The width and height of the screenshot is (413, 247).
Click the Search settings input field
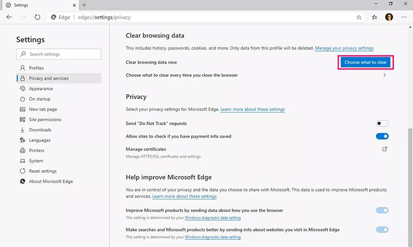pyautogui.click(x=59, y=54)
